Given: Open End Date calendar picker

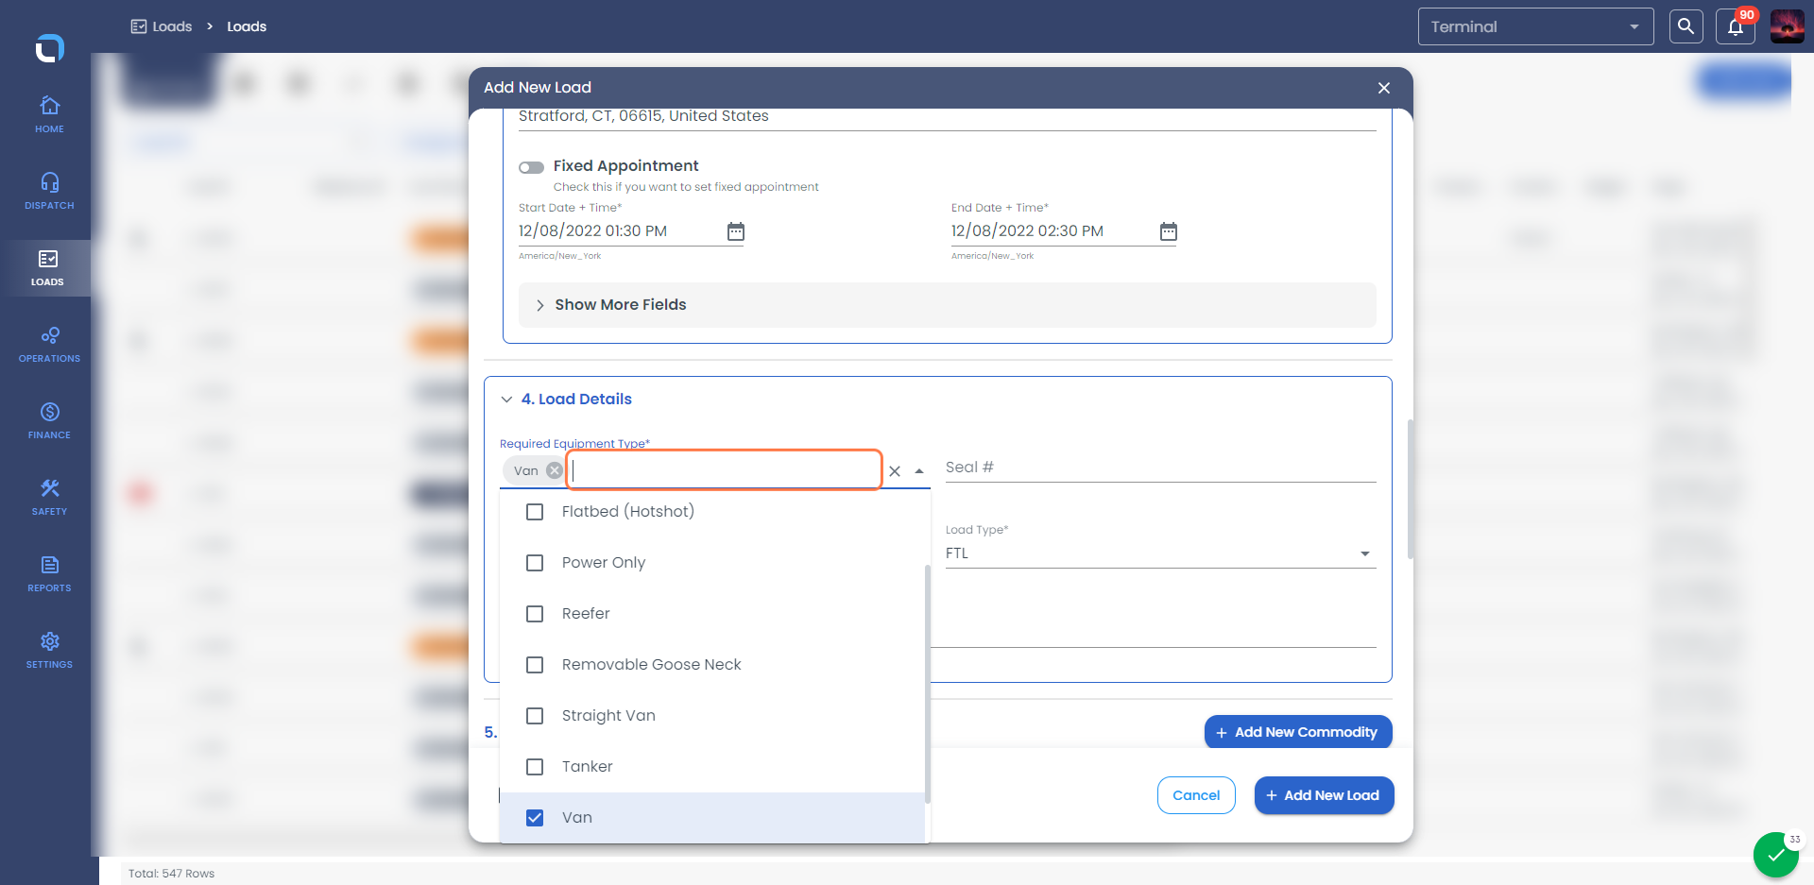Looking at the screenshot, I should point(1168,231).
